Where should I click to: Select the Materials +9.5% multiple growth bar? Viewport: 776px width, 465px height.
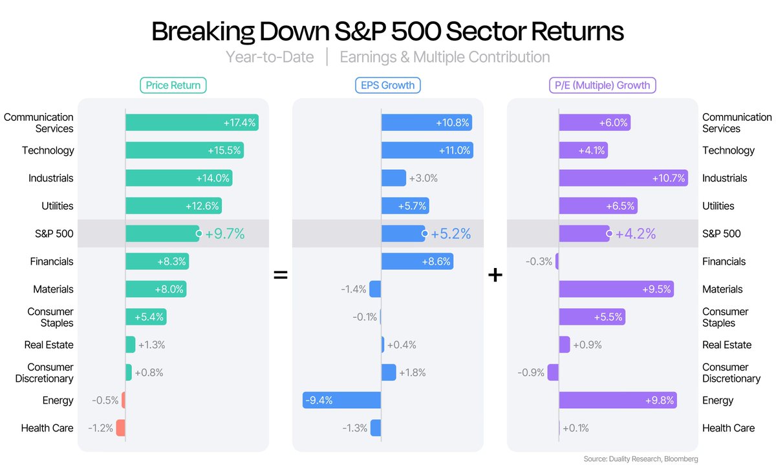click(616, 289)
